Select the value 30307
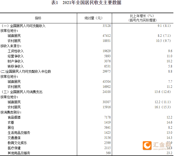This screenshot has height=156, width=175. [x=106, y=102]
